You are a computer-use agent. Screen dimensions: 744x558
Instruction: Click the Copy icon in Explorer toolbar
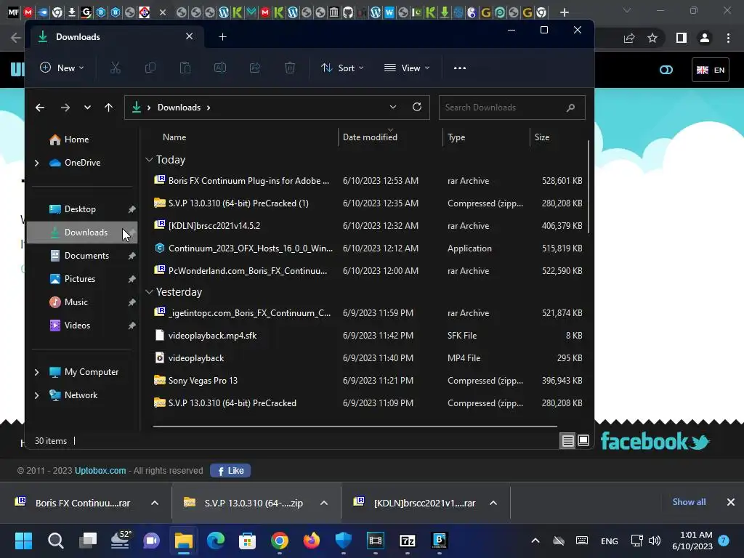[x=150, y=68]
